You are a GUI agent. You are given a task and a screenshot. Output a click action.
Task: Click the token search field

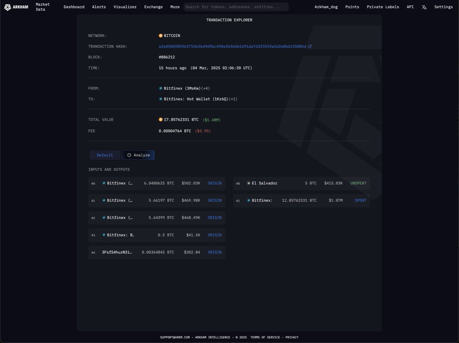point(235,7)
